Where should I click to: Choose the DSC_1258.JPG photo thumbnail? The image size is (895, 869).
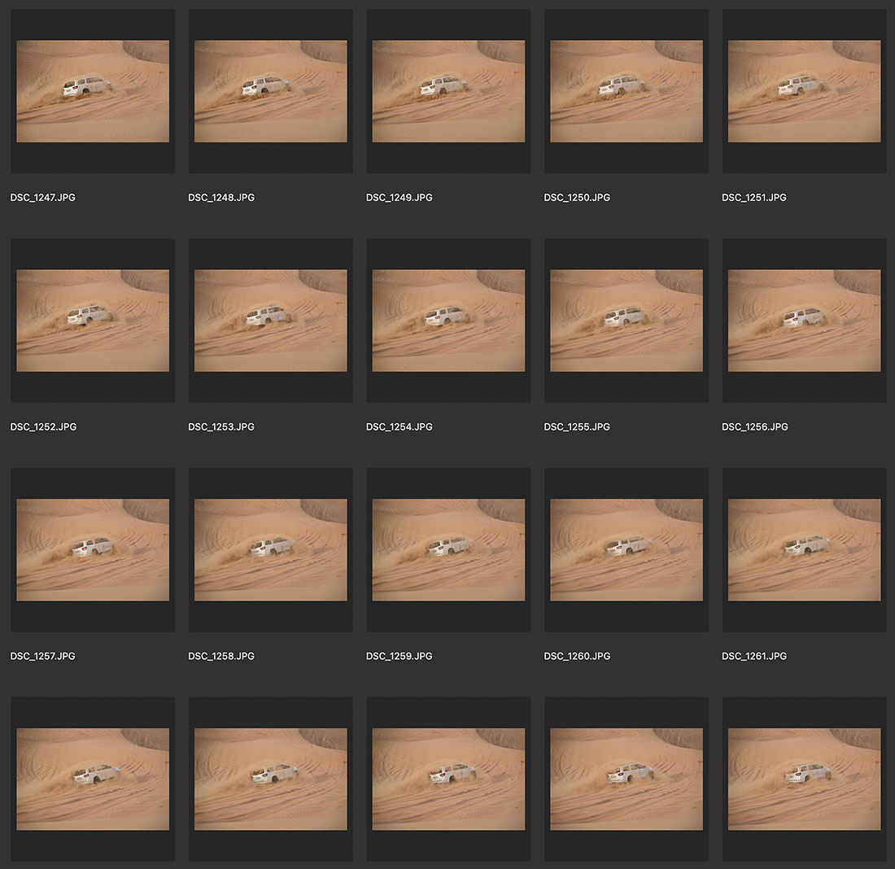(270, 550)
